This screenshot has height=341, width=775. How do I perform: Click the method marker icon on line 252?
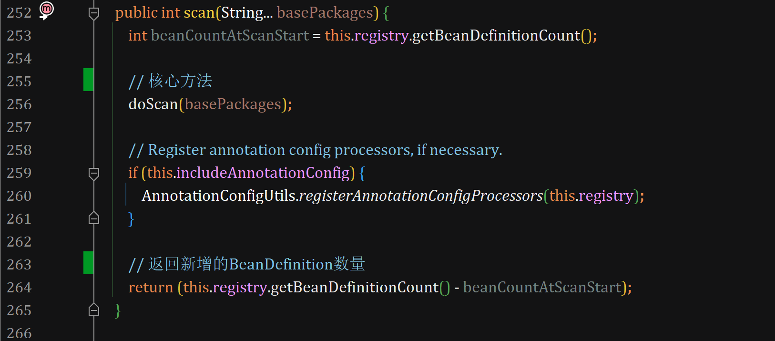46,10
